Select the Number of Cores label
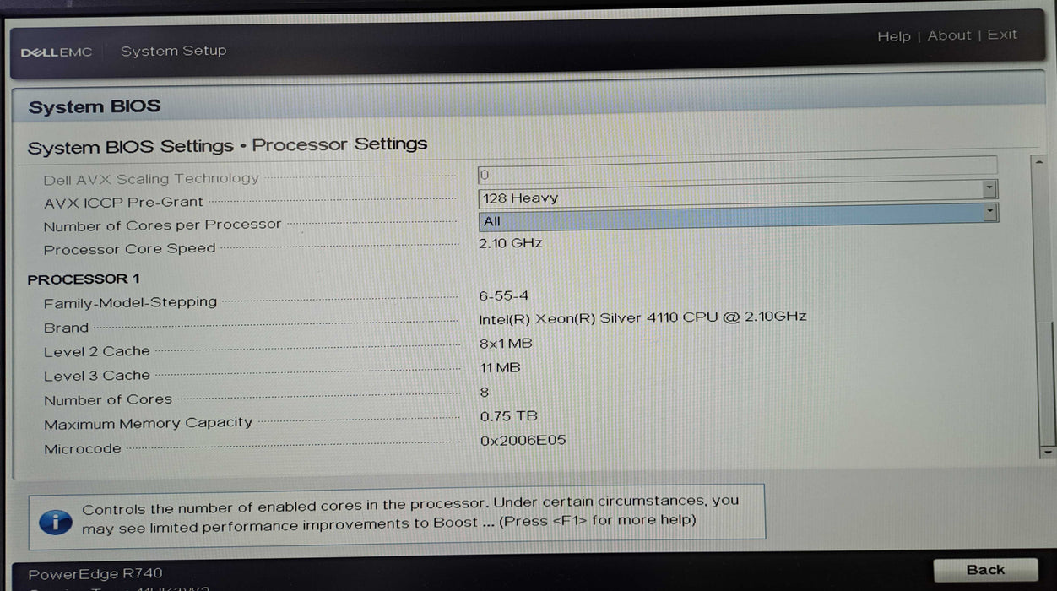 click(x=107, y=399)
